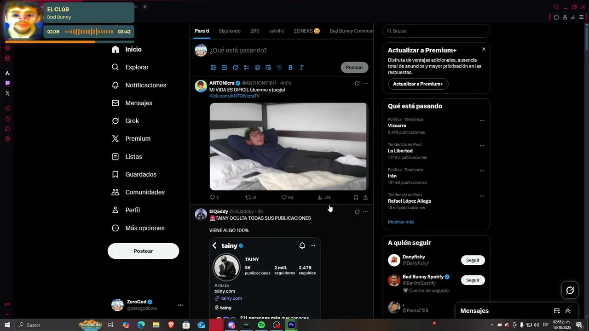
Task: Add a GIF to the post
Action: (224, 68)
